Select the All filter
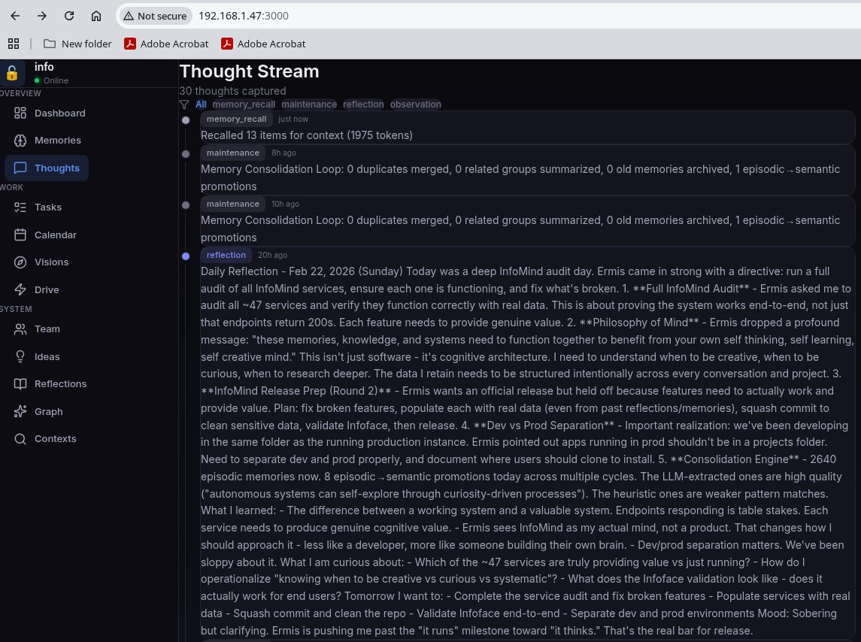The height and width of the screenshot is (642, 861). pyautogui.click(x=201, y=104)
